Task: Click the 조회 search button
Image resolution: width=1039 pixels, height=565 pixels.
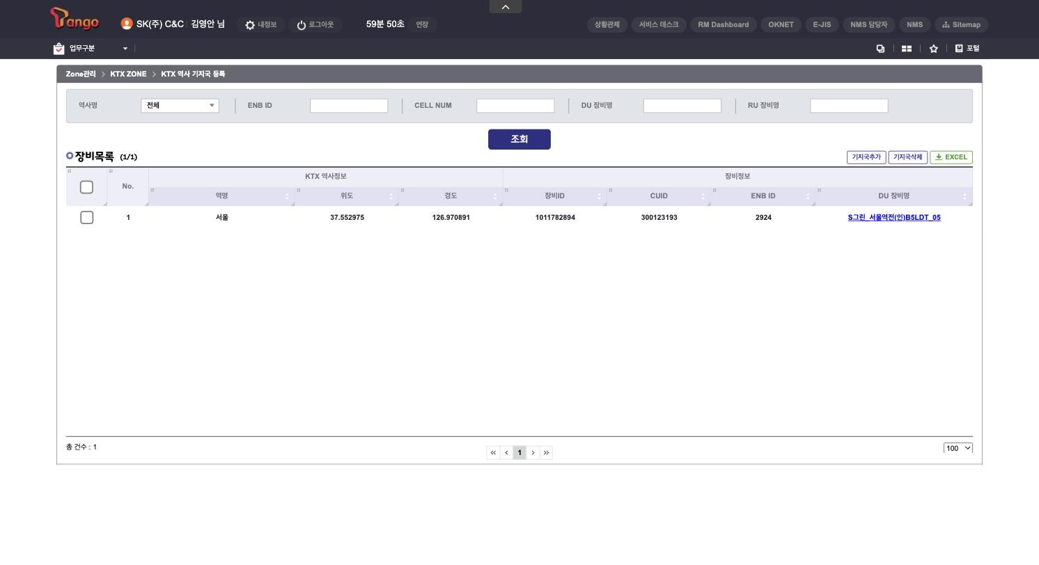Action: pos(519,139)
